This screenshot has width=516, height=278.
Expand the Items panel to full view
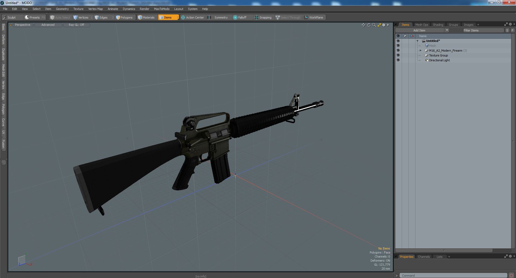(x=506, y=24)
